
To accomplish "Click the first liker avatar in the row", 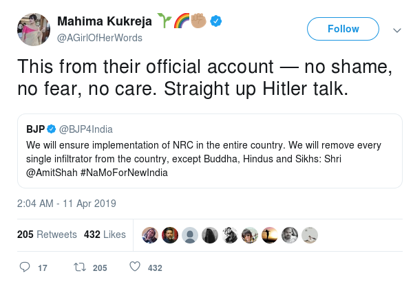I will pyautogui.click(x=151, y=235).
